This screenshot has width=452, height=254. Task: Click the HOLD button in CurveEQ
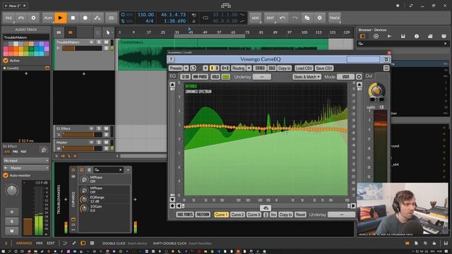click(215, 77)
